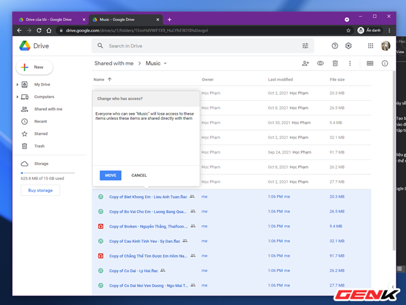Click the storage usage progress bar
The height and width of the screenshot is (305, 406).
coord(48,172)
